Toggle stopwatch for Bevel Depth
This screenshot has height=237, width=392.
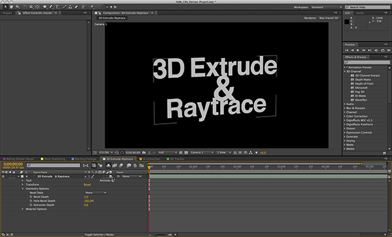click(31, 196)
